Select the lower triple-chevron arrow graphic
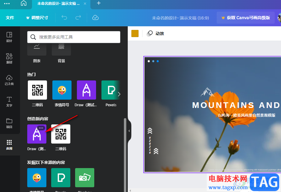This screenshot has height=192, width=281. (156, 151)
